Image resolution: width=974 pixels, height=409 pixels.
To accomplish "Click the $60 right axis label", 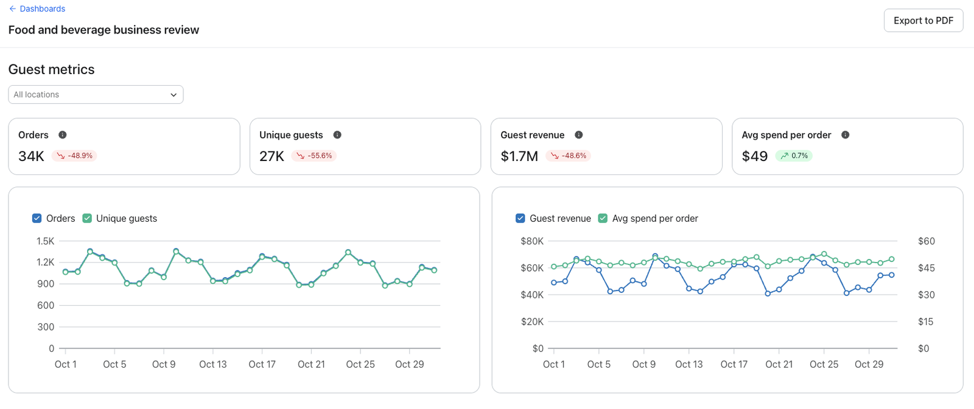I will [x=927, y=241].
